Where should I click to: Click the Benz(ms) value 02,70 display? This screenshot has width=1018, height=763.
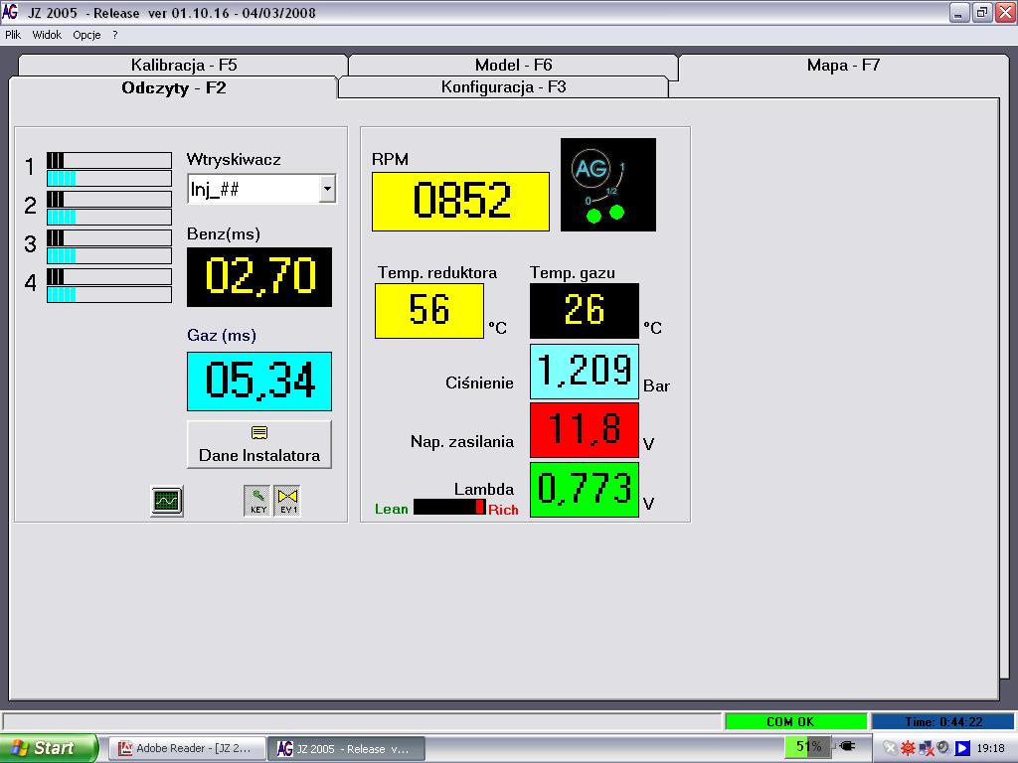point(259,277)
